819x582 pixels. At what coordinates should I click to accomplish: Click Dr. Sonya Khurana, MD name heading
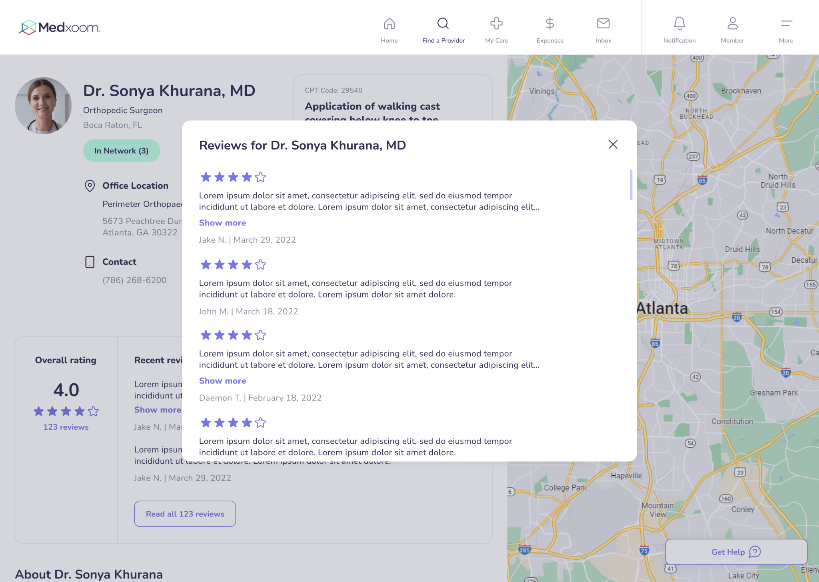(169, 91)
